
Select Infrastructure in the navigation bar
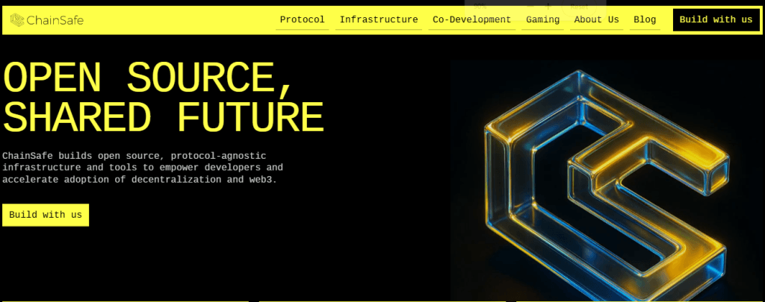[379, 20]
